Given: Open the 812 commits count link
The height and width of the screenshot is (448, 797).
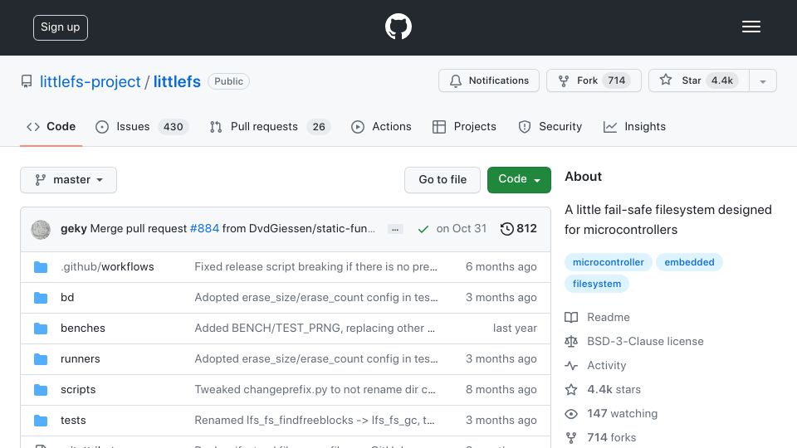Looking at the screenshot, I should 526,229.
